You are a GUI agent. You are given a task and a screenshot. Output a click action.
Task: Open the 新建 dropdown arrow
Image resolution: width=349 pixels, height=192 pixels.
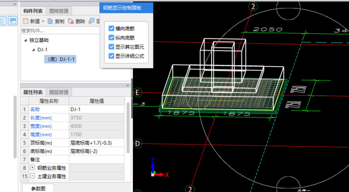pyautogui.click(x=43, y=22)
